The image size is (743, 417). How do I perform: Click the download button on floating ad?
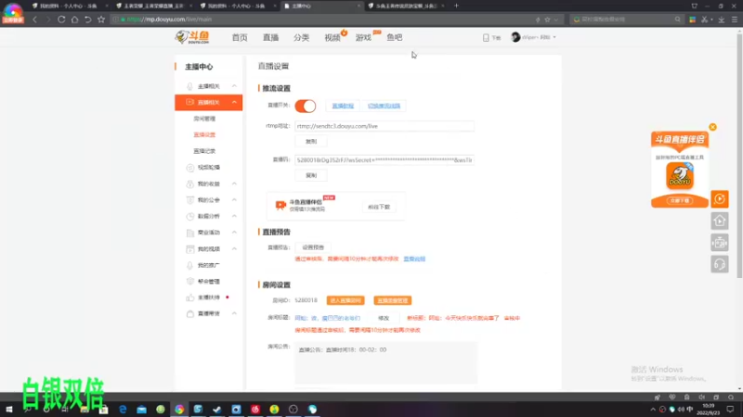680,201
